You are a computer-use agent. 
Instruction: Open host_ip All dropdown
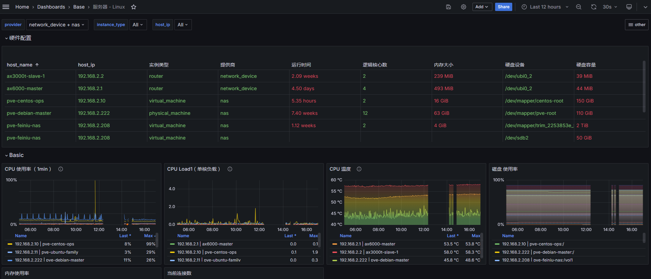coord(183,25)
